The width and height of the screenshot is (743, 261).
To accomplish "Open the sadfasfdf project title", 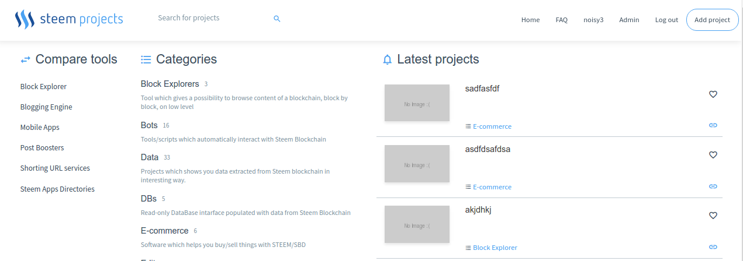I will [x=482, y=89].
